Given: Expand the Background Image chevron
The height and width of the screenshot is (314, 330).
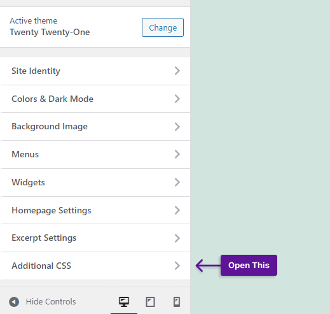Looking at the screenshot, I should (177, 127).
